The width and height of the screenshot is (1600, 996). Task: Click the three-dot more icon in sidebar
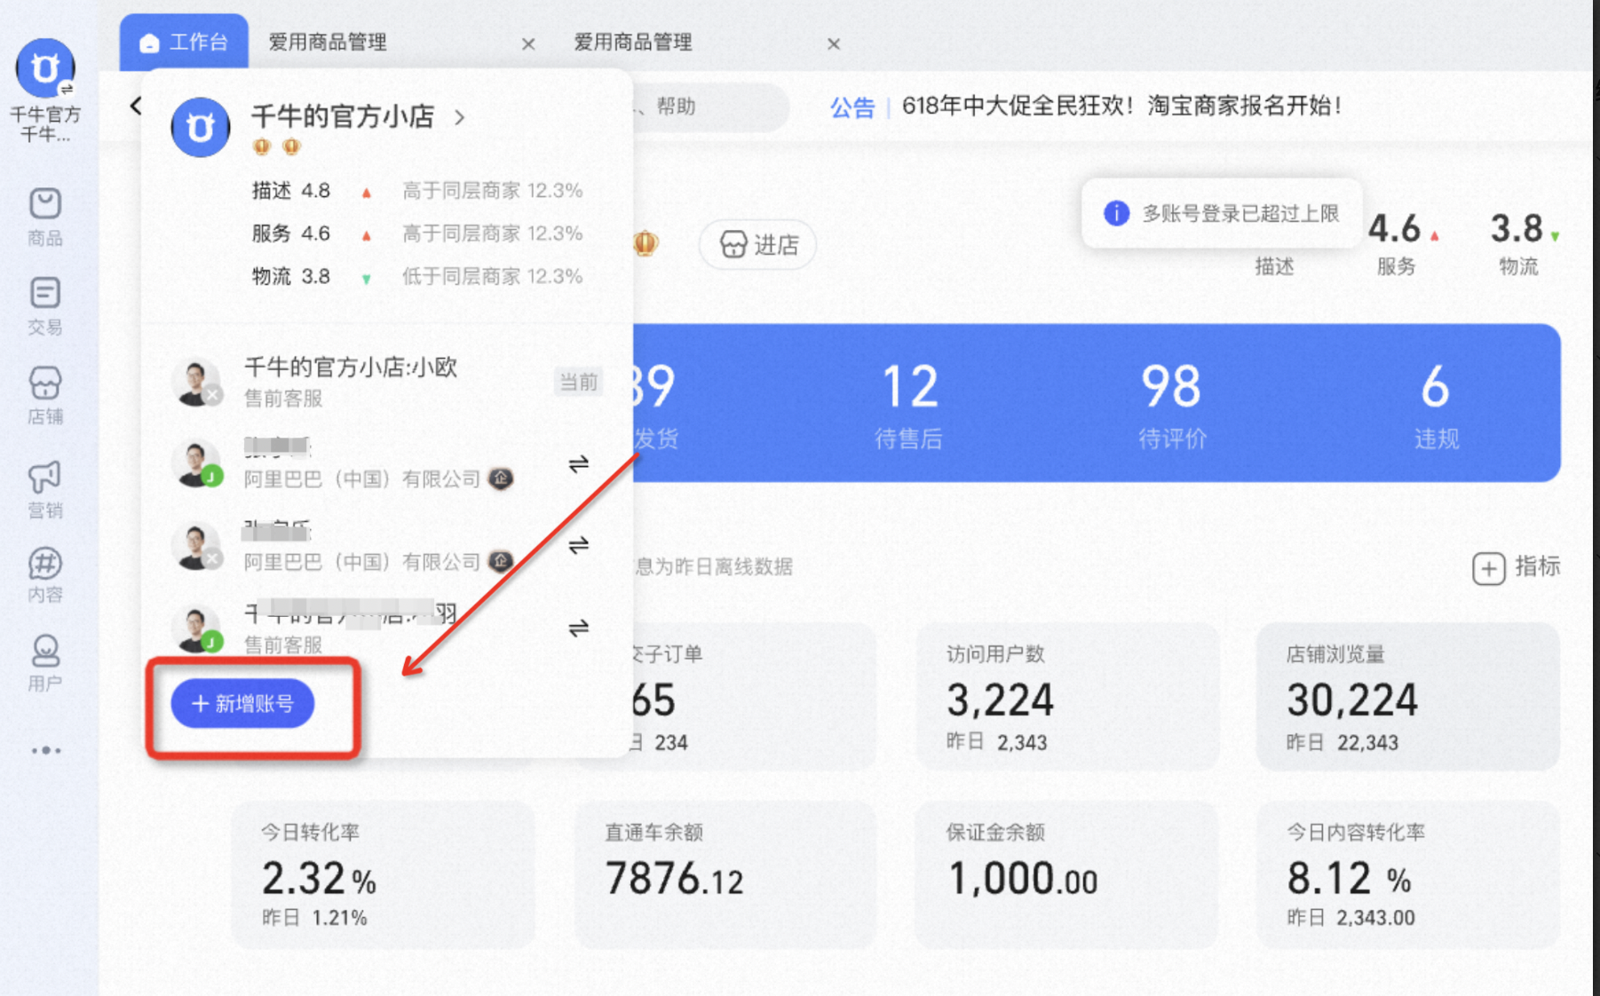[46, 750]
